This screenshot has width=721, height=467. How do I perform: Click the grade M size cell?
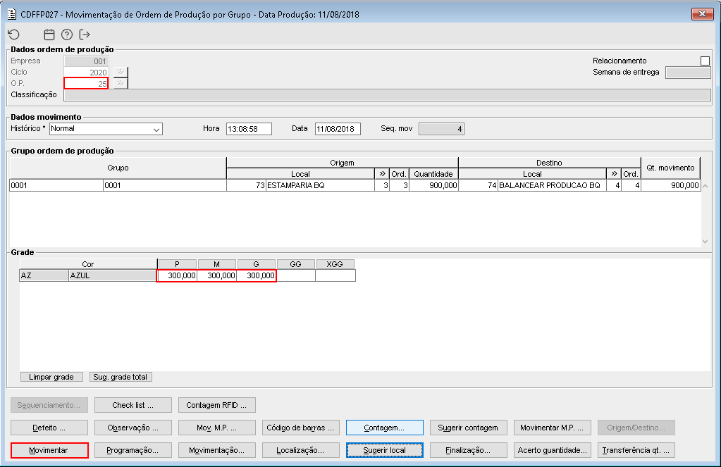(216, 275)
